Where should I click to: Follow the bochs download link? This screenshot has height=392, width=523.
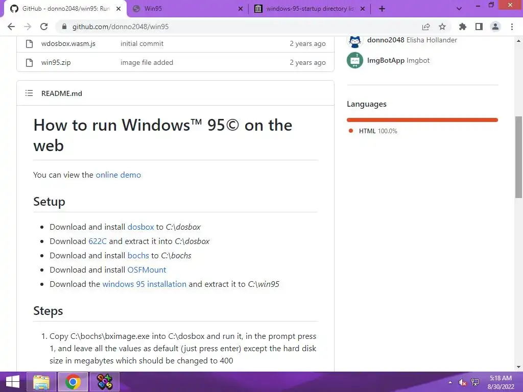[x=138, y=256]
